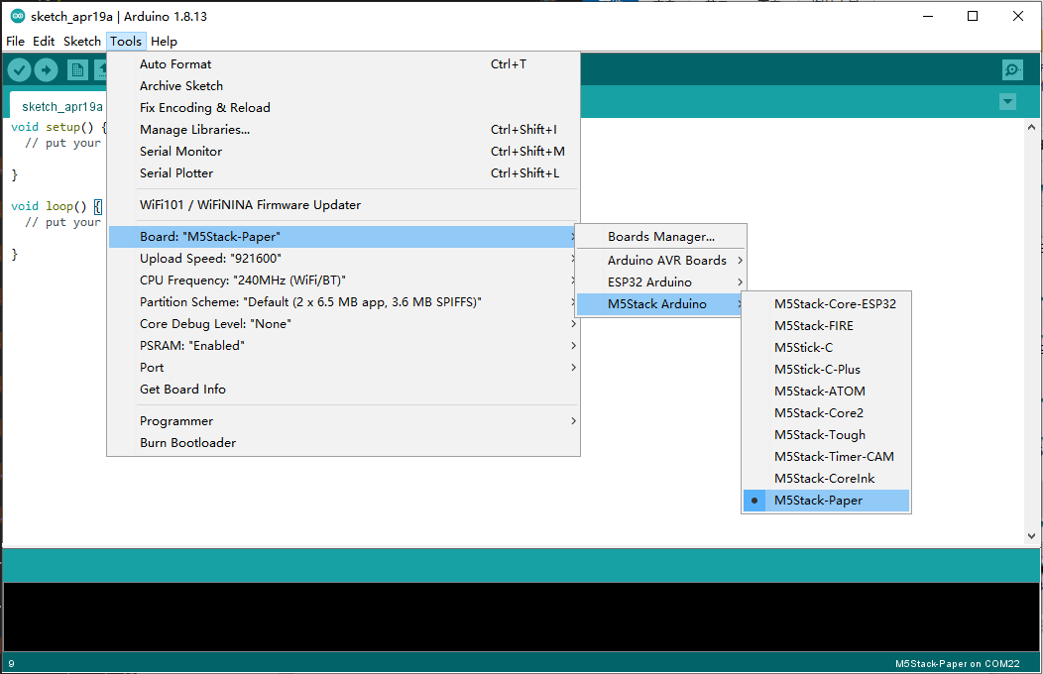
Task: Expand ESP32 Arduino submenu
Action: coord(661,282)
